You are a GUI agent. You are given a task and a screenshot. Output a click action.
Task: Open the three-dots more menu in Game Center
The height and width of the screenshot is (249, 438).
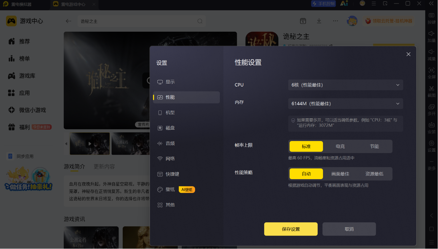[335, 21]
